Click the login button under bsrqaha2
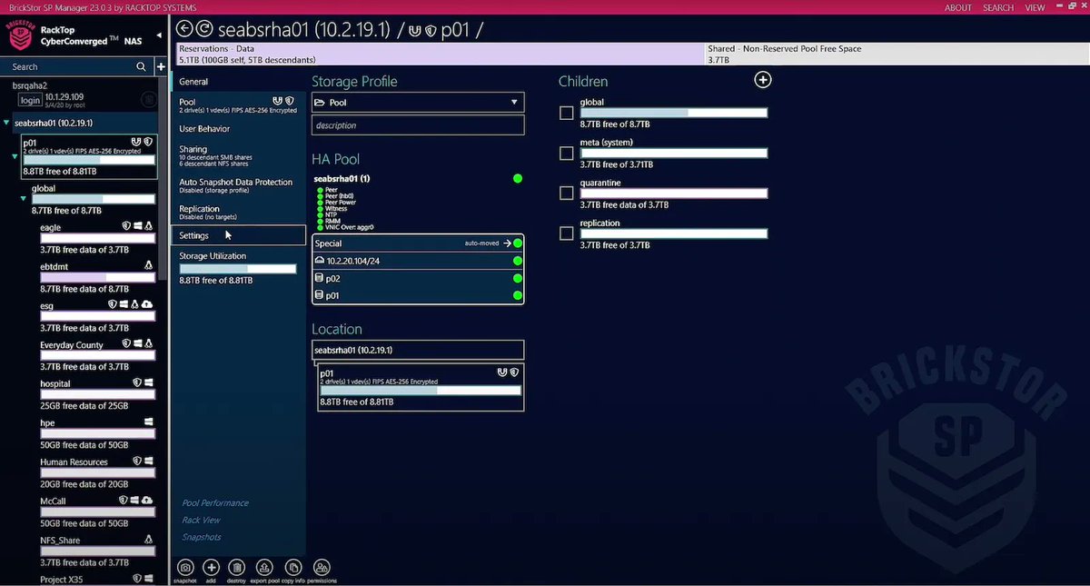This screenshot has height=586, width=1090. pyautogui.click(x=30, y=100)
